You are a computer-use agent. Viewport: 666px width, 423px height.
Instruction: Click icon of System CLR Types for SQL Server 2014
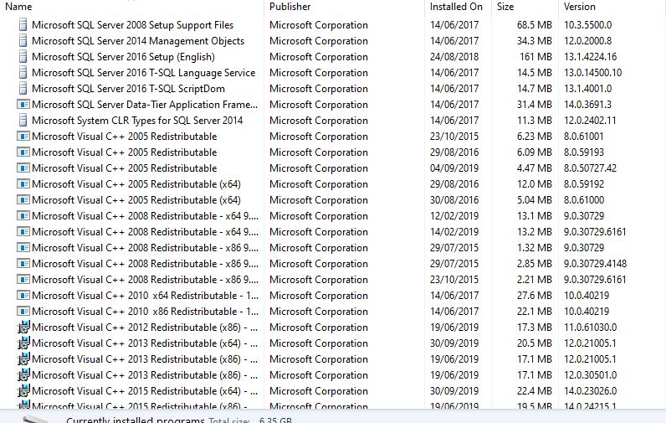coord(23,121)
